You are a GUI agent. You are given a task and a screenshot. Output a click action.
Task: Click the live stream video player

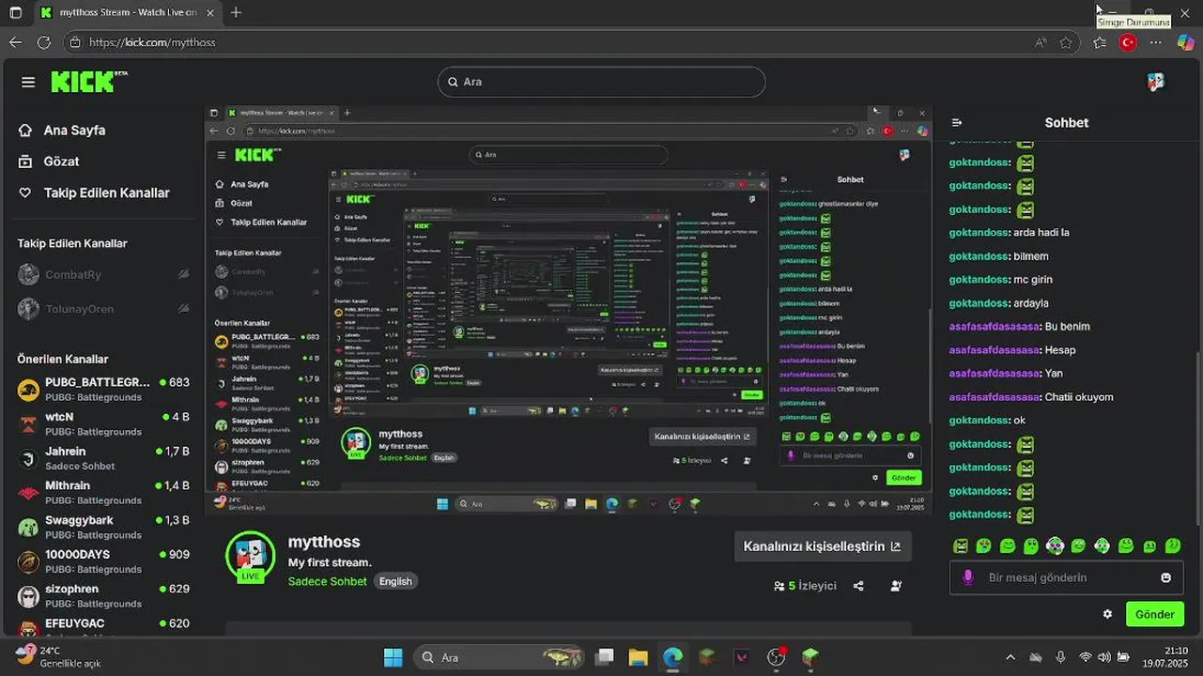coord(569,311)
